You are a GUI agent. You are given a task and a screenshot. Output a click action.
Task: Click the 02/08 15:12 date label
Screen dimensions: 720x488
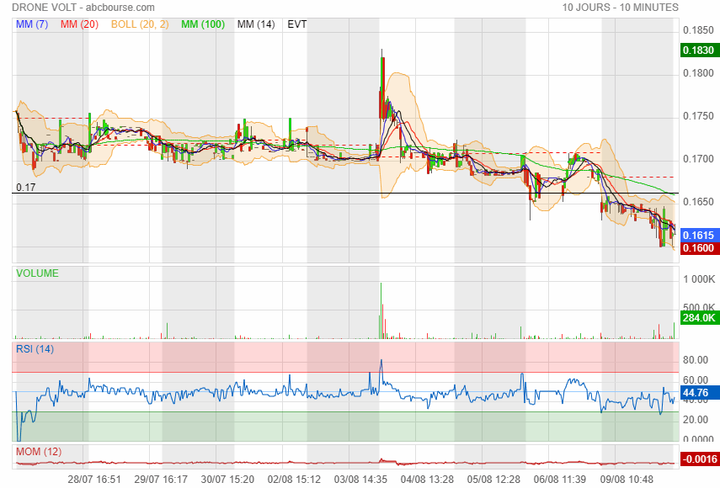(294, 480)
